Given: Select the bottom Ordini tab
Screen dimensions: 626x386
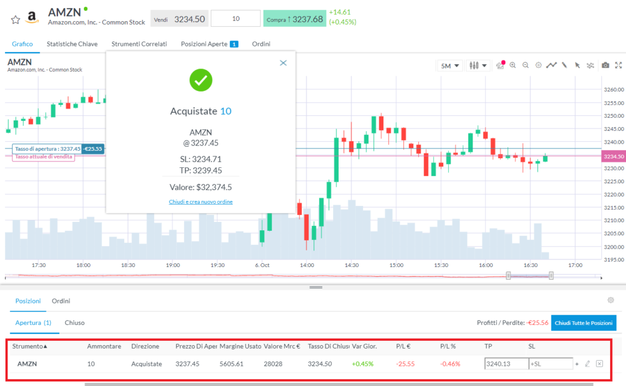Looking at the screenshot, I should 61,300.
